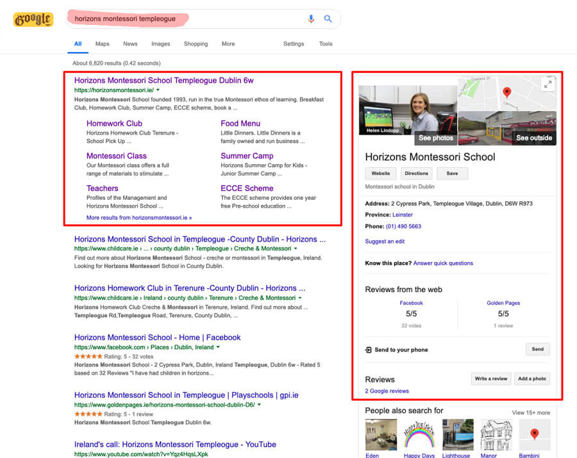Click the goldenpages.ie green URL text
This screenshot has height=458, width=577.
165,405
